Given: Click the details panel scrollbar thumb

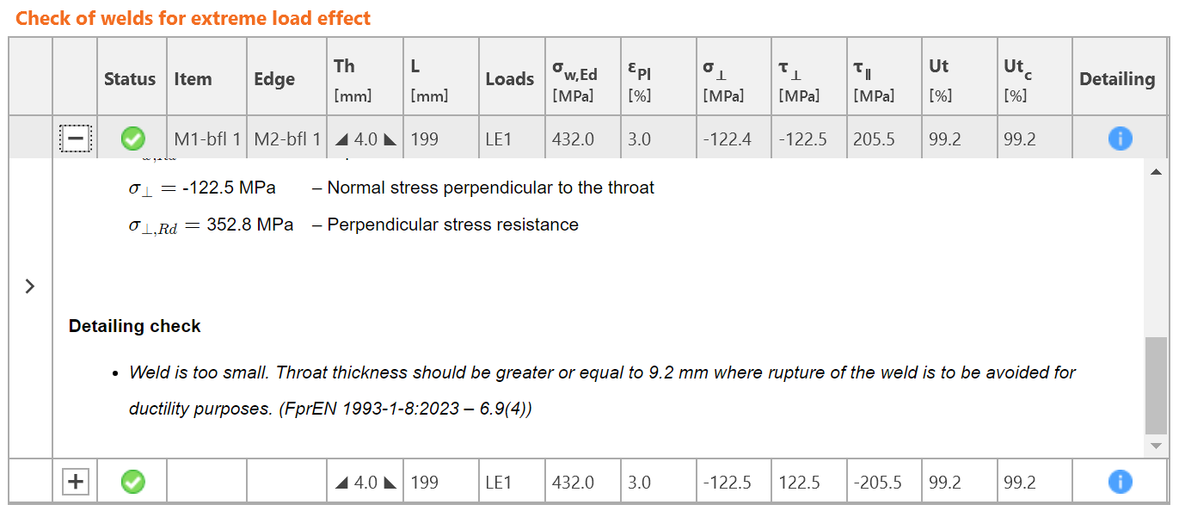Looking at the screenshot, I should [1156, 385].
